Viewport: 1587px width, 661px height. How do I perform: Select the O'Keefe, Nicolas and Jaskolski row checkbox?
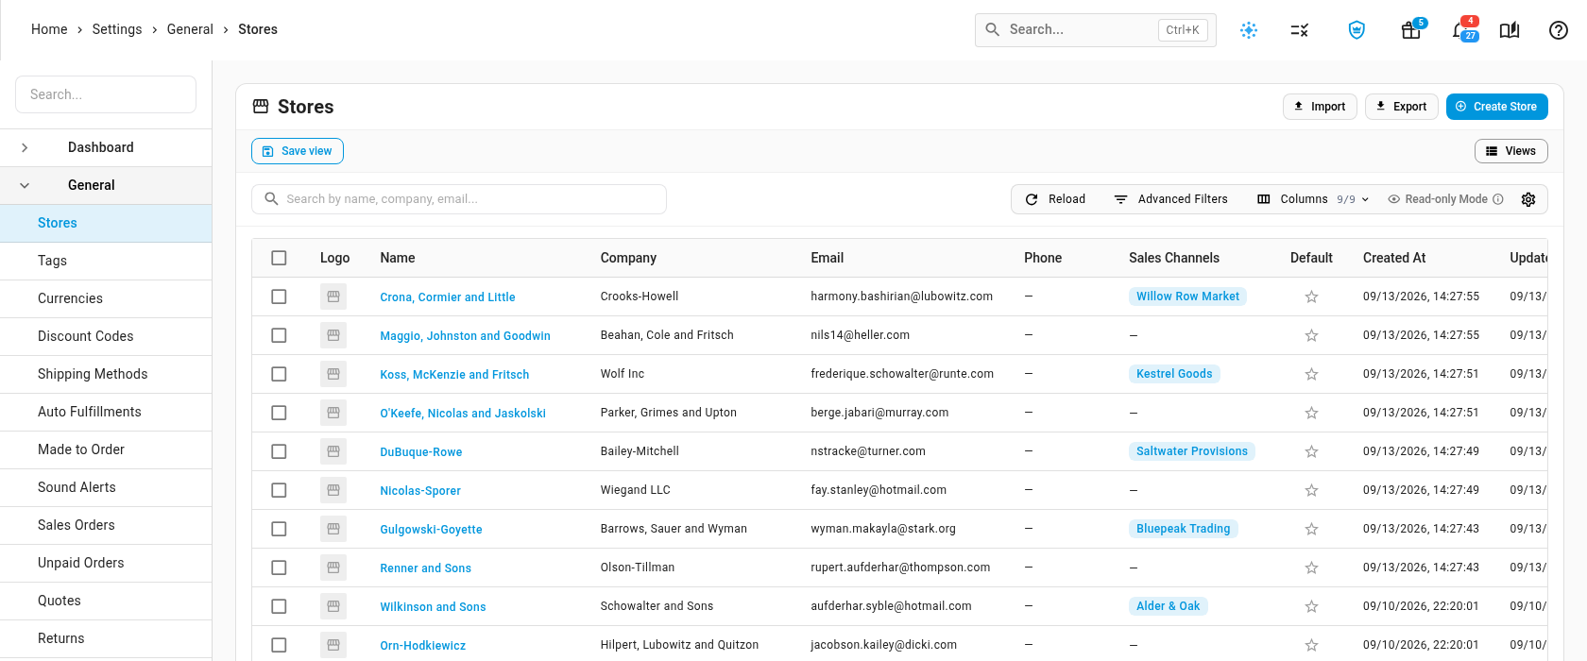[279, 413]
